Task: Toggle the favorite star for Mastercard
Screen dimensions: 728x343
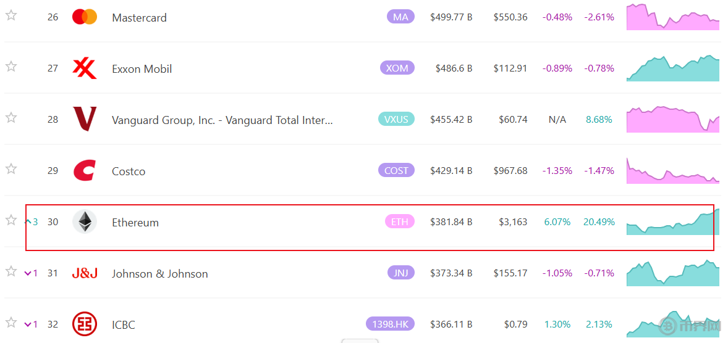Action: pyautogui.click(x=11, y=15)
